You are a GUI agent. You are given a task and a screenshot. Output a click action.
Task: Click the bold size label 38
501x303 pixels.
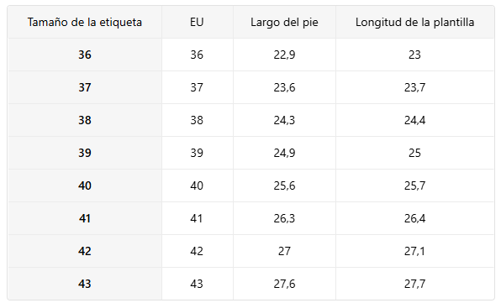(x=85, y=120)
